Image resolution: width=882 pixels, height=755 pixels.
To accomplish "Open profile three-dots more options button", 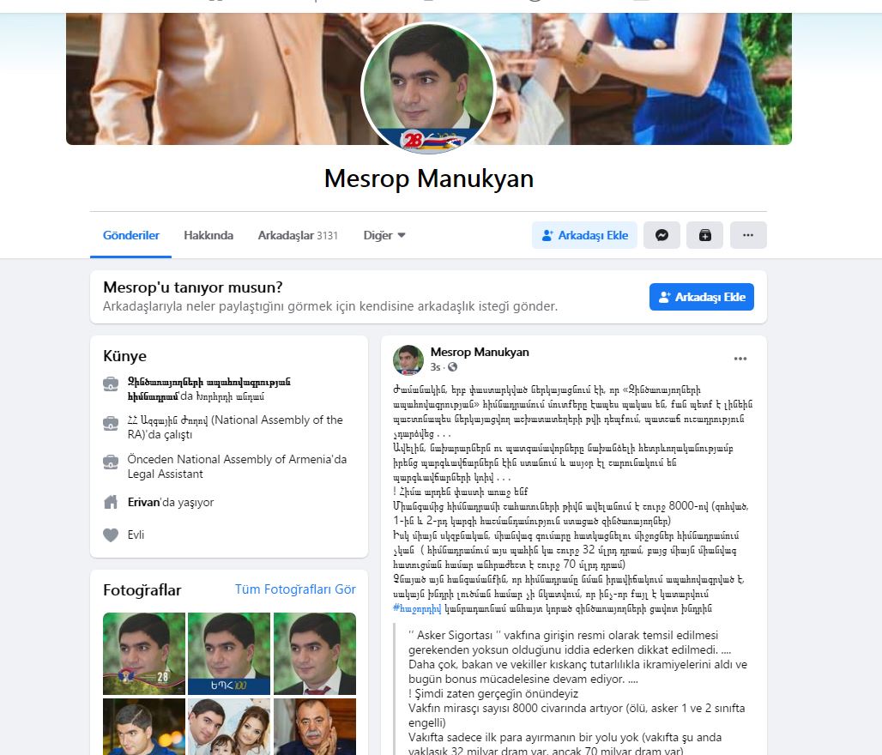I will point(748,235).
